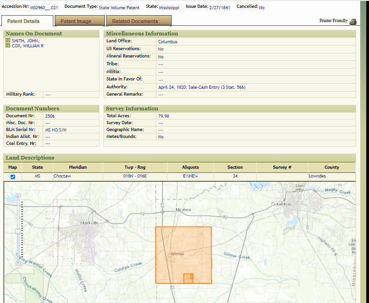Image resolution: width=369 pixels, height=303 pixels.
Task: Uncheck the Map checkbox for the MS row
Action: pos(13,177)
